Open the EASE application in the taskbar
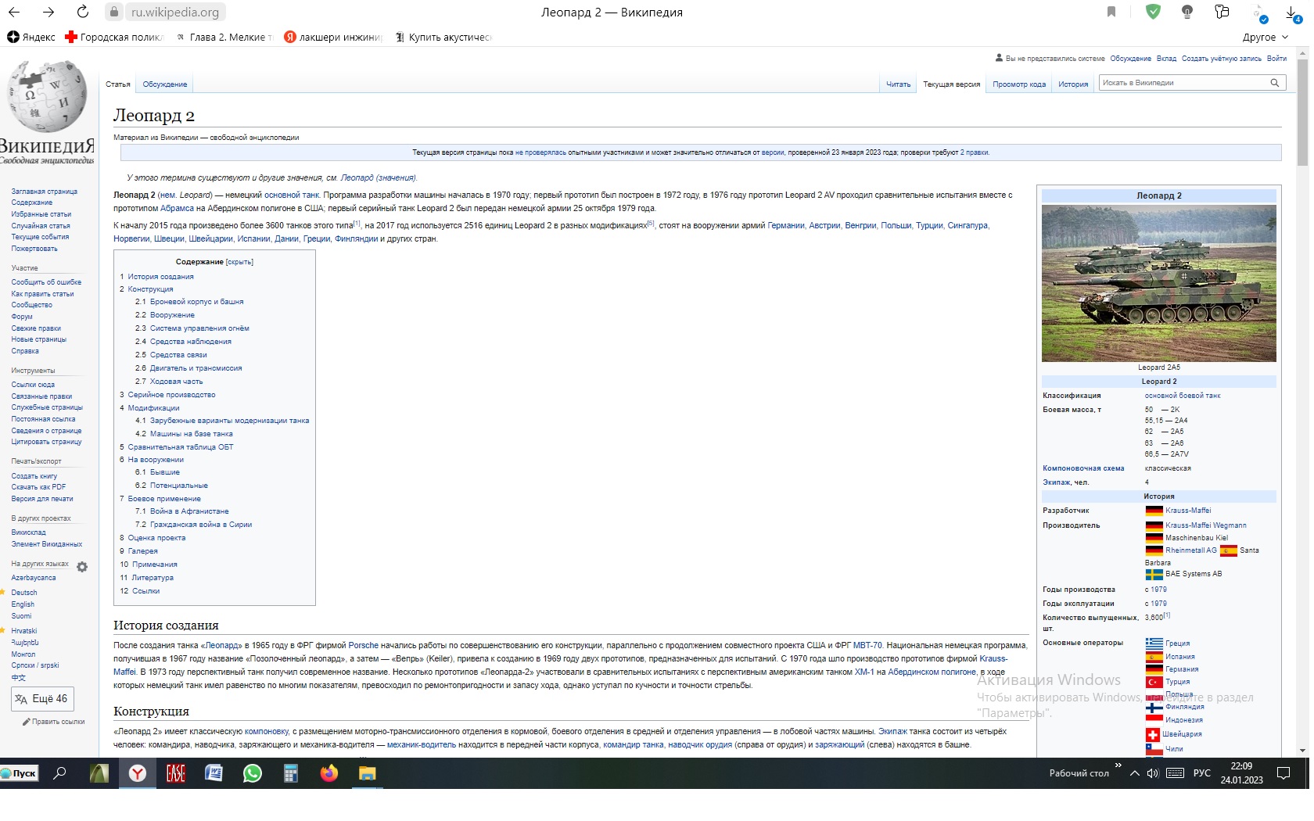The image size is (1314, 821). pyautogui.click(x=175, y=773)
